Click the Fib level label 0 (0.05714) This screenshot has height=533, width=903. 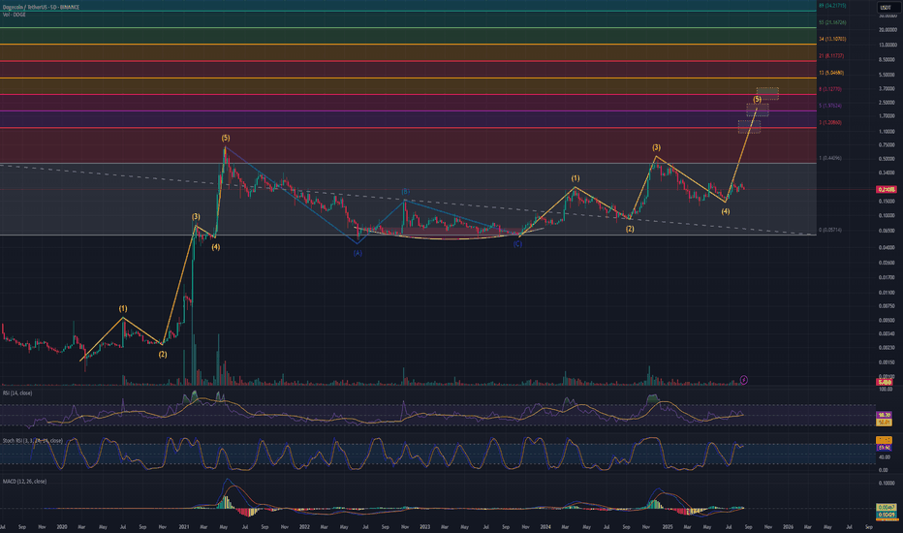click(x=830, y=230)
